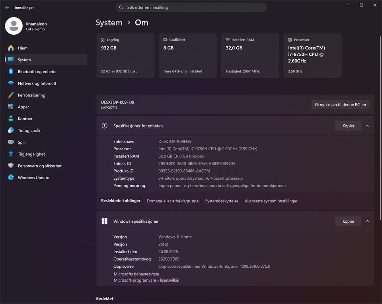This screenshot has width=382, height=304.
Task: Open Nettverk og Internett settings
Action: coord(37,83)
